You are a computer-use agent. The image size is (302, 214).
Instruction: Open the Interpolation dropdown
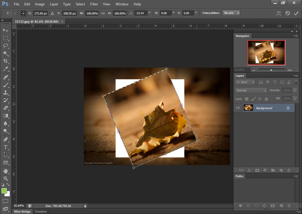[231, 13]
